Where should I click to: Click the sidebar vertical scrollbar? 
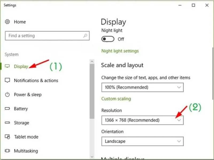[x=92, y=91]
